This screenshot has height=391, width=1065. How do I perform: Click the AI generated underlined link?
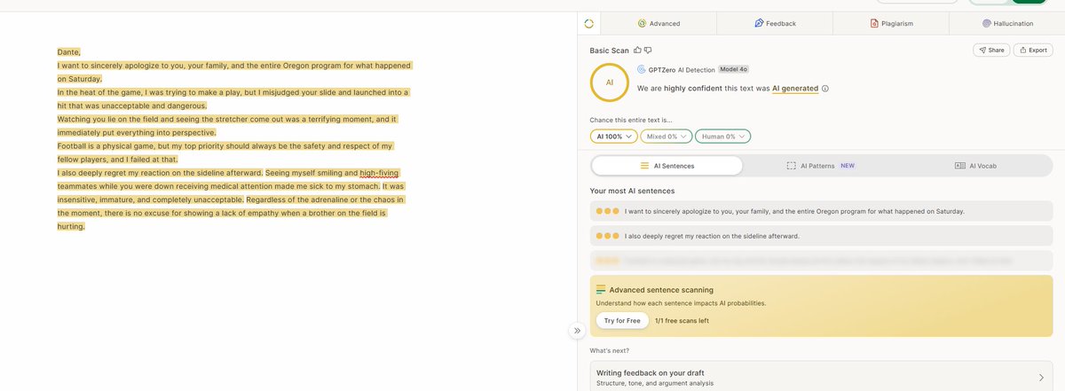(x=795, y=89)
